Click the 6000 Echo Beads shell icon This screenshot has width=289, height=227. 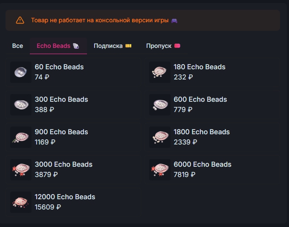(x=160, y=170)
